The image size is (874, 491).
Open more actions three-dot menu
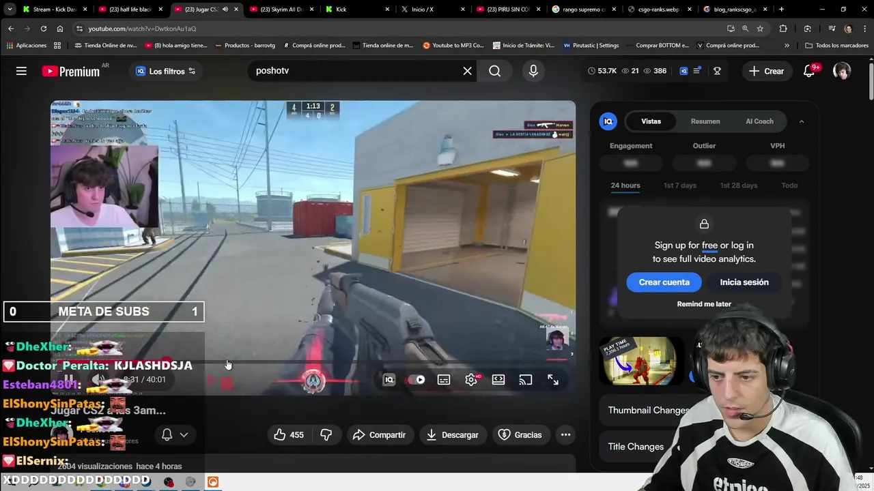tap(565, 434)
